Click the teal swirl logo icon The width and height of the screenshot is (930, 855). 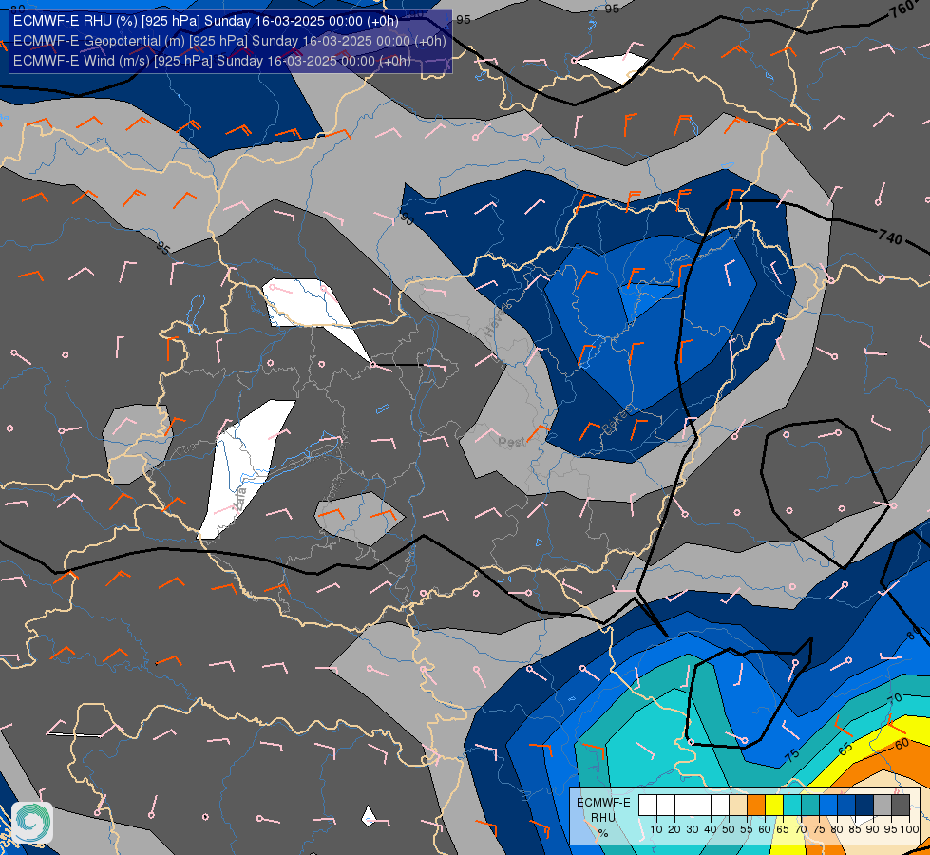tap(32, 822)
